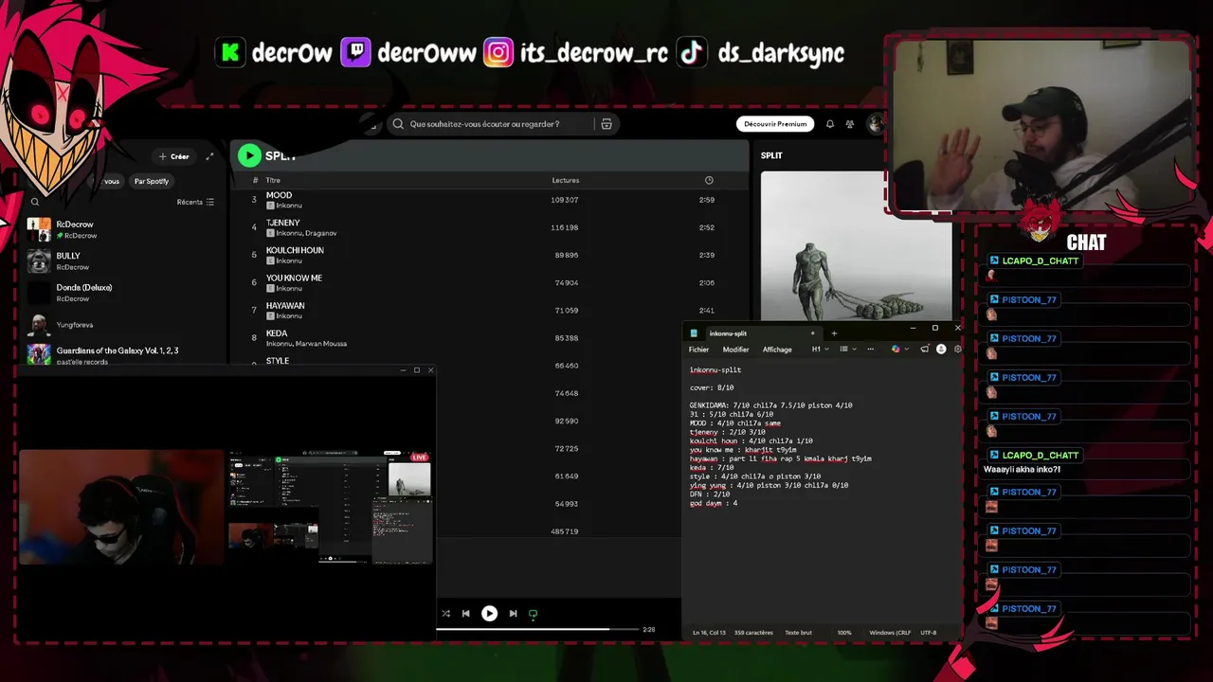Click the 'cover: 8/10' line in Notepad
Image resolution: width=1213 pixels, height=682 pixels.
(712, 387)
